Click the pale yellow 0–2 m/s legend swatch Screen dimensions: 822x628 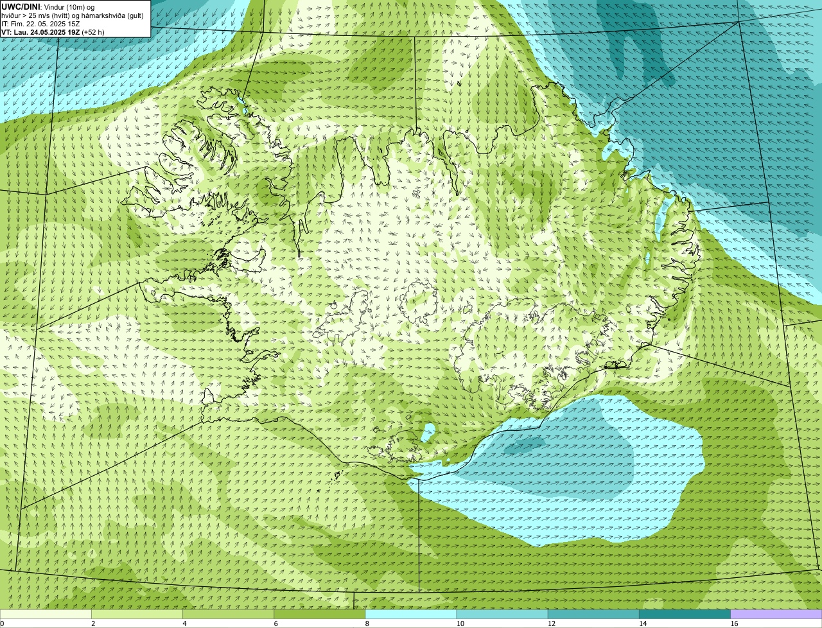click(x=46, y=614)
